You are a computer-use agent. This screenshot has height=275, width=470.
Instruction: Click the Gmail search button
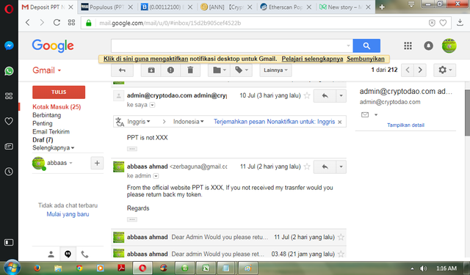pyautogui.click(x=366, y=45)
